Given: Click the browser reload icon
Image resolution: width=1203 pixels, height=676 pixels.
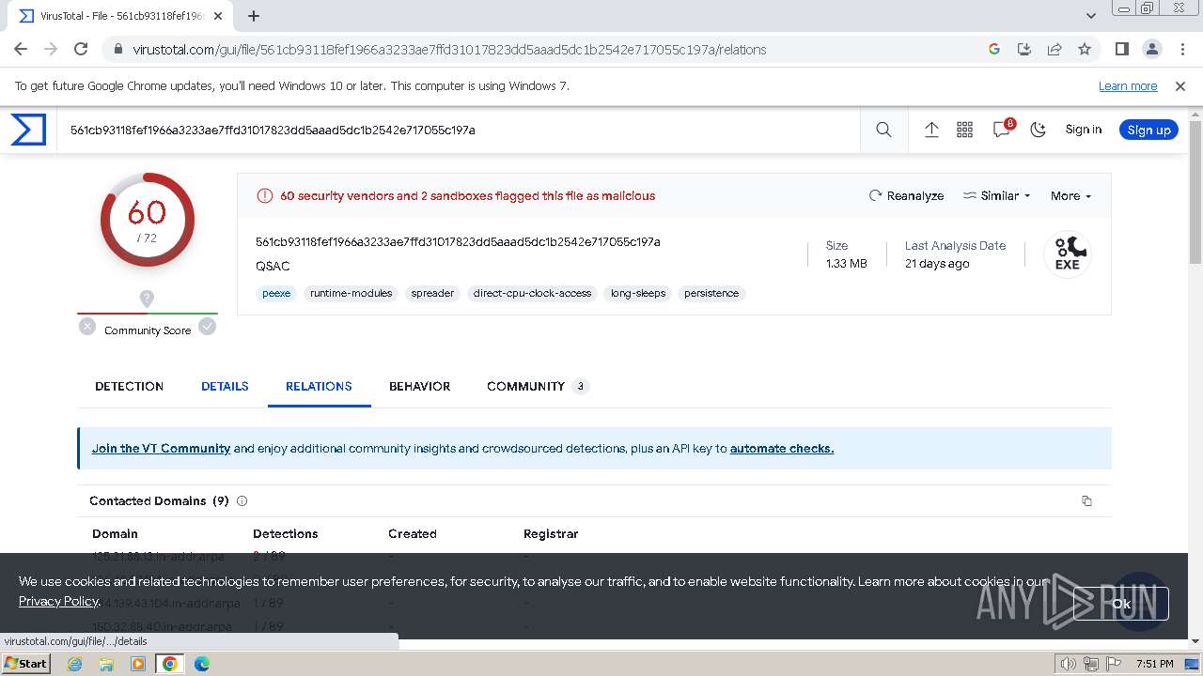Looking at the screenshot, I should click(x=81, y=49).
